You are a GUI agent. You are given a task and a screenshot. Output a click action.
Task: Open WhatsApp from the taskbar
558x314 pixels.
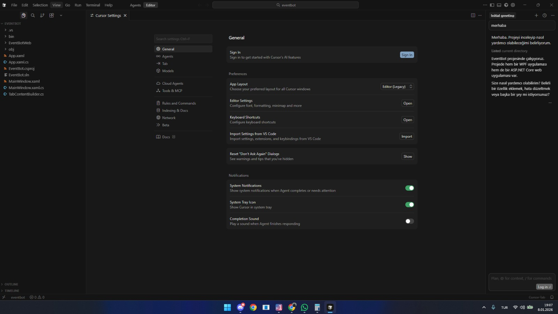pyautogui.click(x=304, y=307)
